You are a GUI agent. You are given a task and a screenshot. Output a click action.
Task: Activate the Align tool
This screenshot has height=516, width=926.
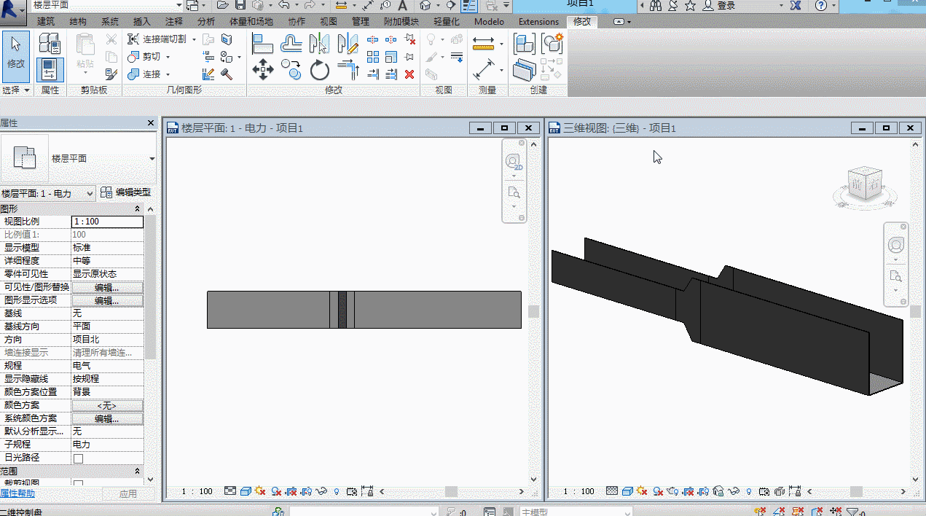[x=262, y=44]
